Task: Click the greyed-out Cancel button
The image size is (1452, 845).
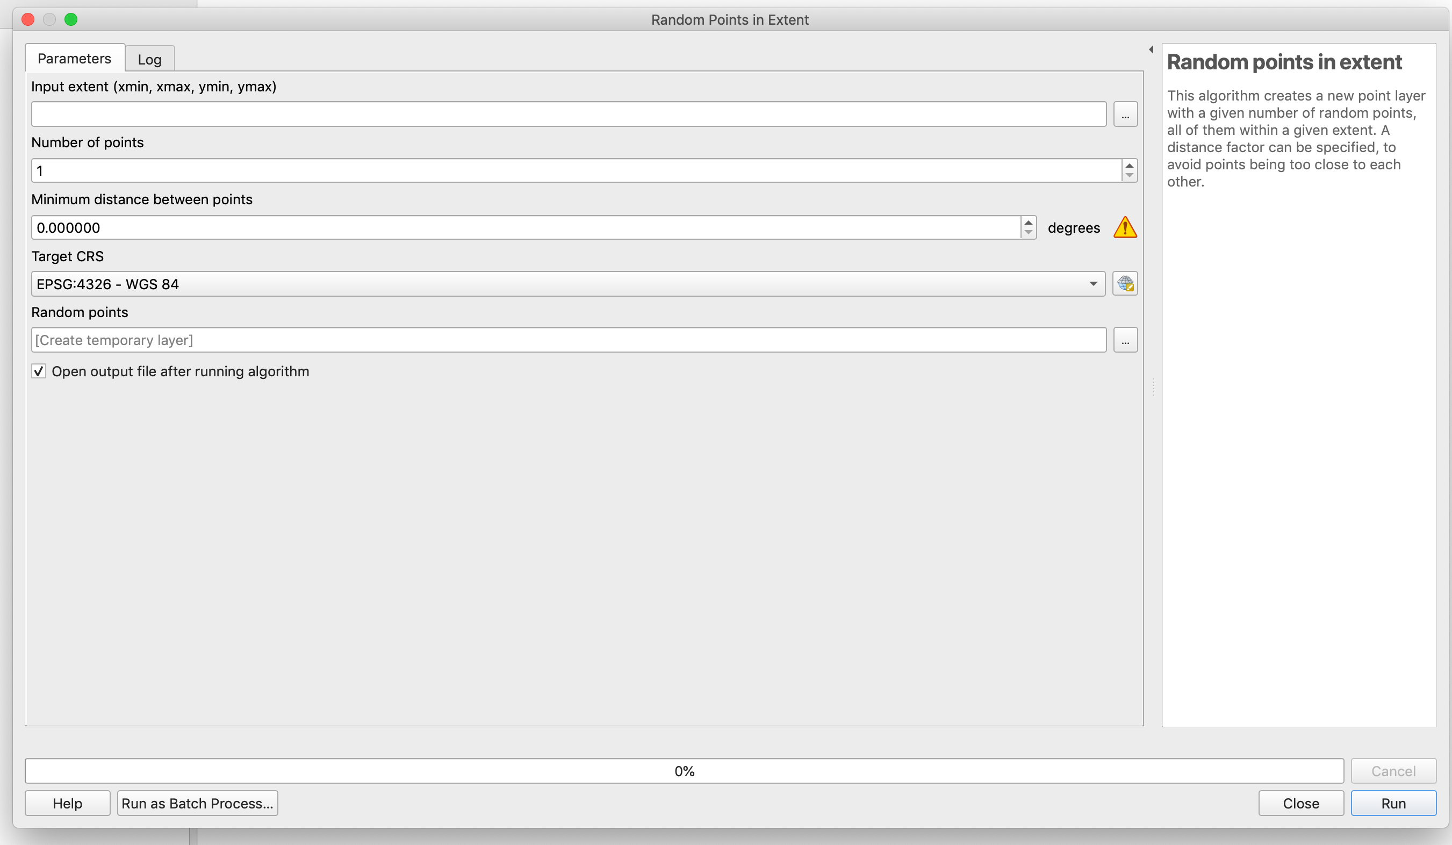Action: 1393,771
